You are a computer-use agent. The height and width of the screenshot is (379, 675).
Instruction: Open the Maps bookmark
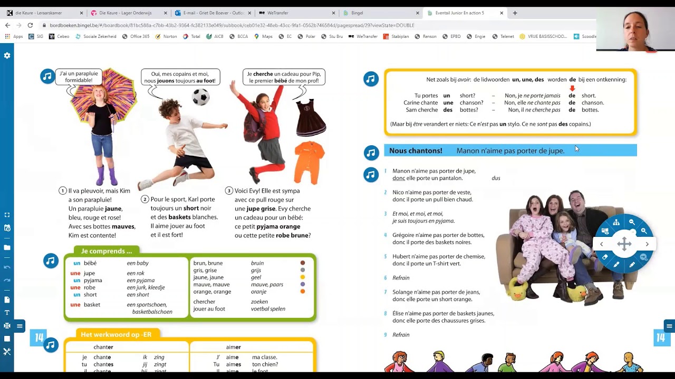(263, 36)
